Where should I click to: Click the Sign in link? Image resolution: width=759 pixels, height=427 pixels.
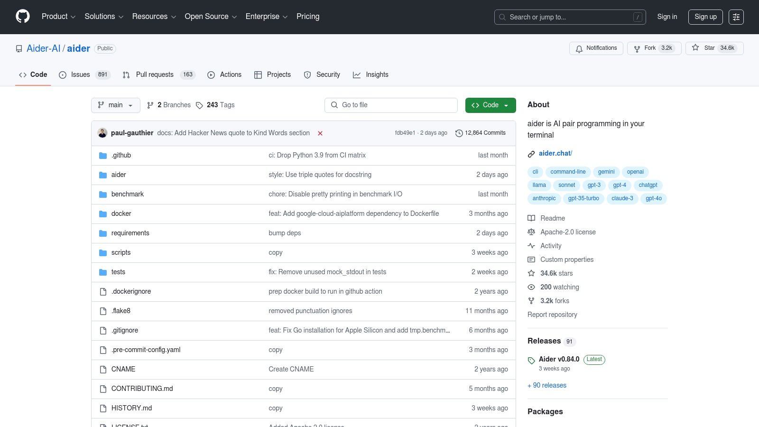point(667,17)
